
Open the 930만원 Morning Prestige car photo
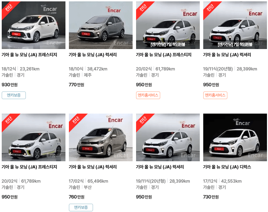[33, 25]
